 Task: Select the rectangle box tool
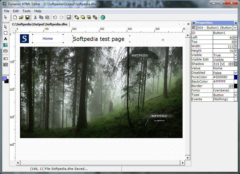[x=6, y=33]
